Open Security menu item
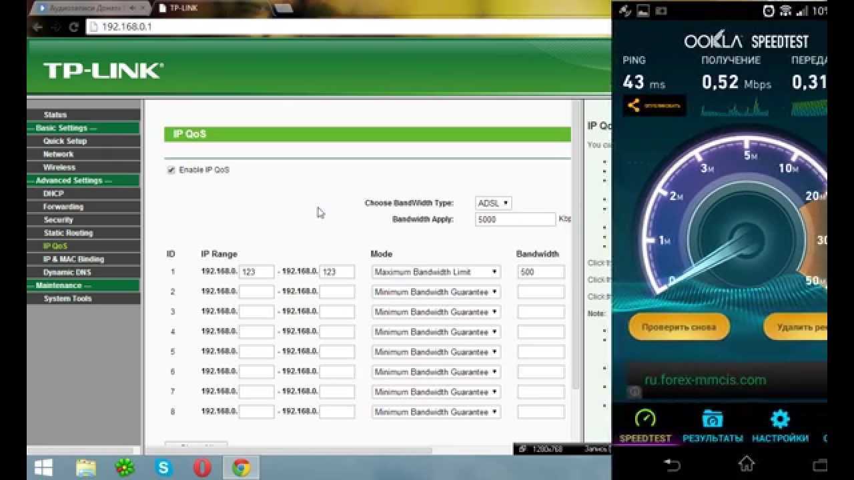This screenshot has height=480, width=854. pyautogui.click(x=58, y=220)
